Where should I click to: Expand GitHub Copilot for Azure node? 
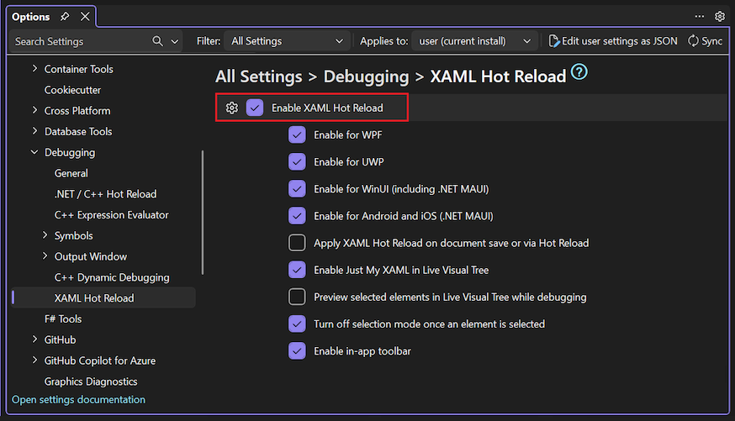34,360
